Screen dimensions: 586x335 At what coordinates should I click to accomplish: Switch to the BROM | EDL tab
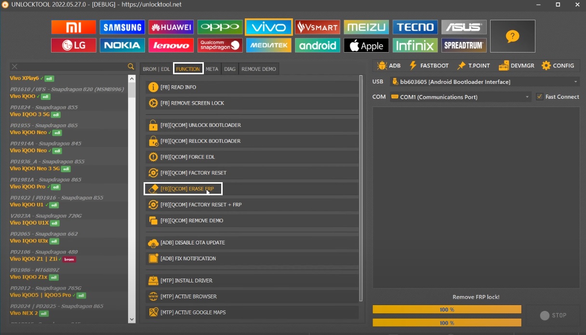tap(156, 69)
